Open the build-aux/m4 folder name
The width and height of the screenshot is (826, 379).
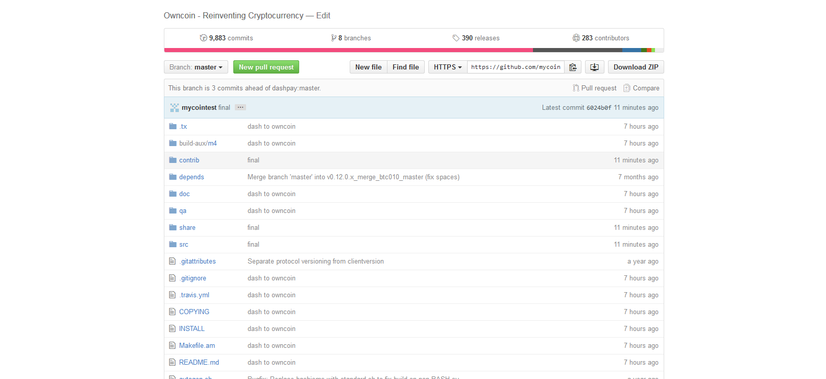point(198,143)
